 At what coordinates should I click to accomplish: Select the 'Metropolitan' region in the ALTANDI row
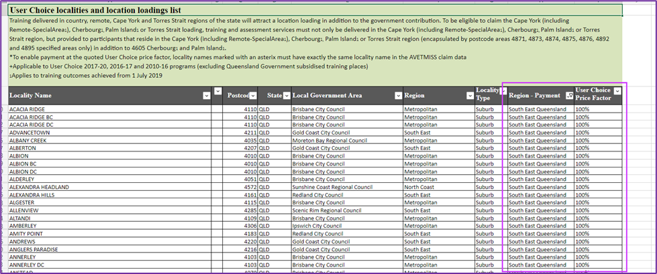(439, 218)
